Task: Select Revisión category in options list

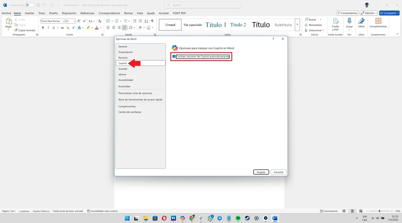Action: (x=140, y=58)
